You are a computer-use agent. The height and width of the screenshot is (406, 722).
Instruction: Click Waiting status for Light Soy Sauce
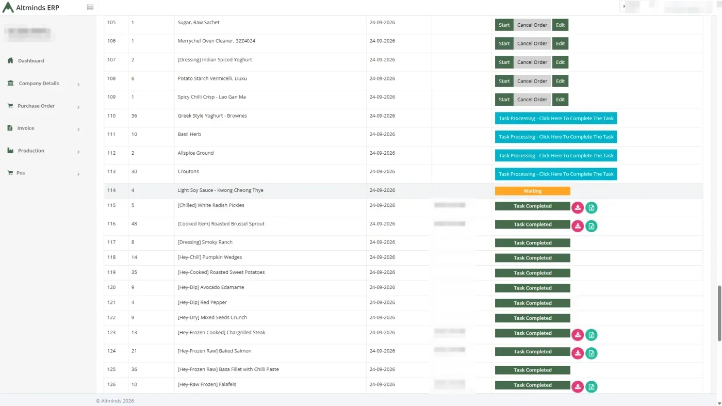(533, 191)
